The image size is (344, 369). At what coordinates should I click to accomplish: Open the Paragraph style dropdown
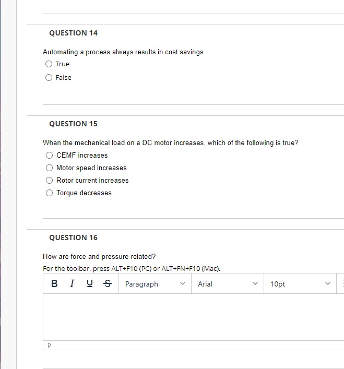[155, 284]
